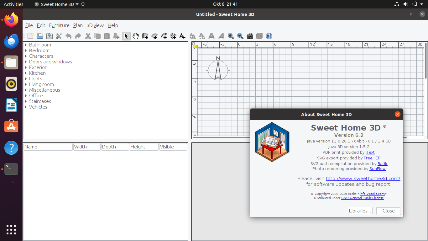Click the Open home folder icon
Image resolution: width=428 pixels, height=241 pixels.
point(40,36)
